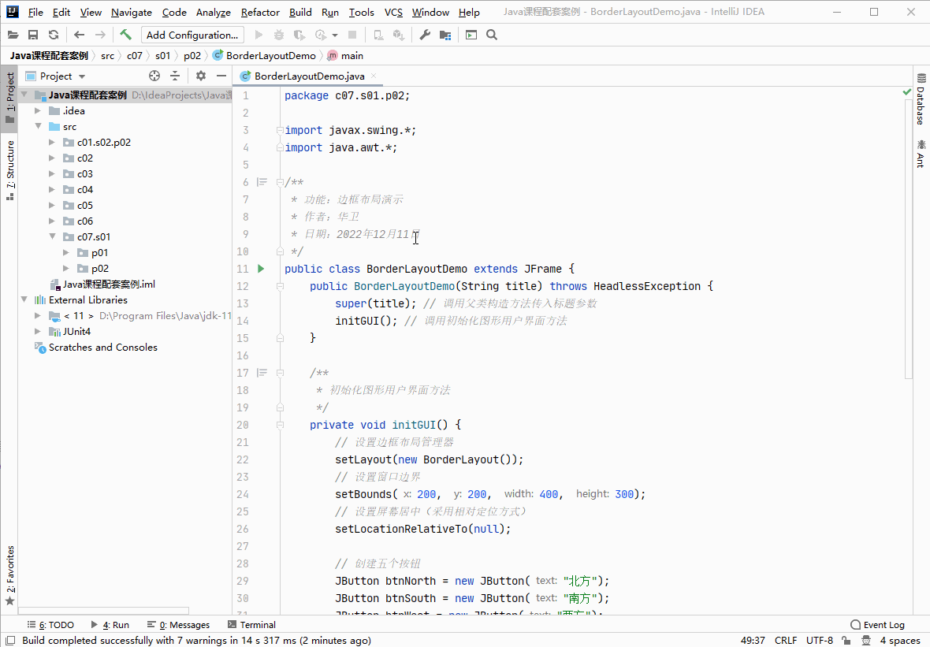The height and width of the screenshot is (647, 930).
Task: Toggle the 7: Structure side tool window
Action: [x=9, y=170]
